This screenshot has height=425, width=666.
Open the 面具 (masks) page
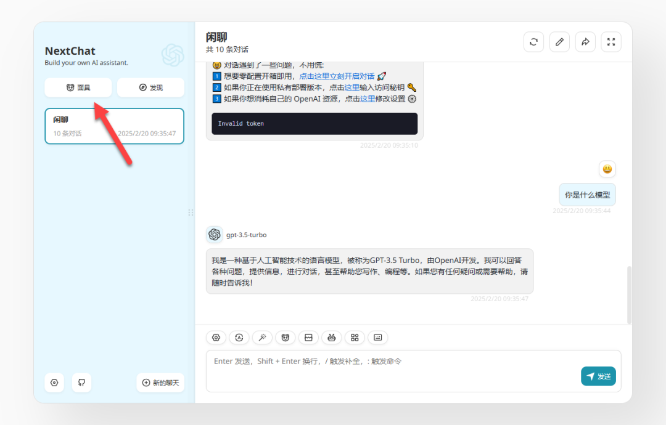click(78, 87)
